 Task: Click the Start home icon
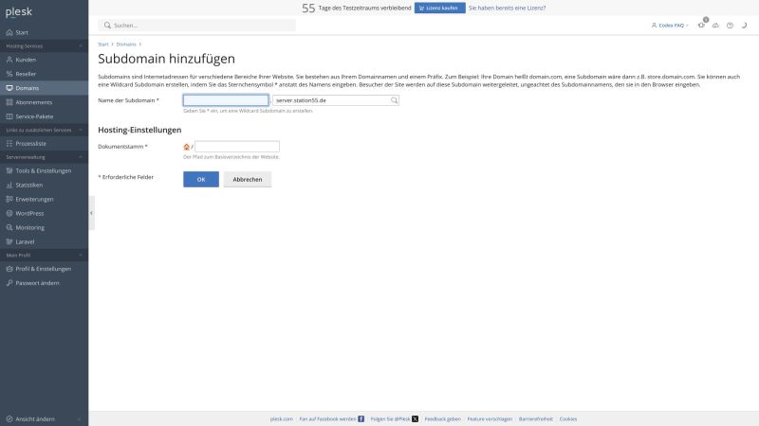pyautogui.click(x=9, y=32)
